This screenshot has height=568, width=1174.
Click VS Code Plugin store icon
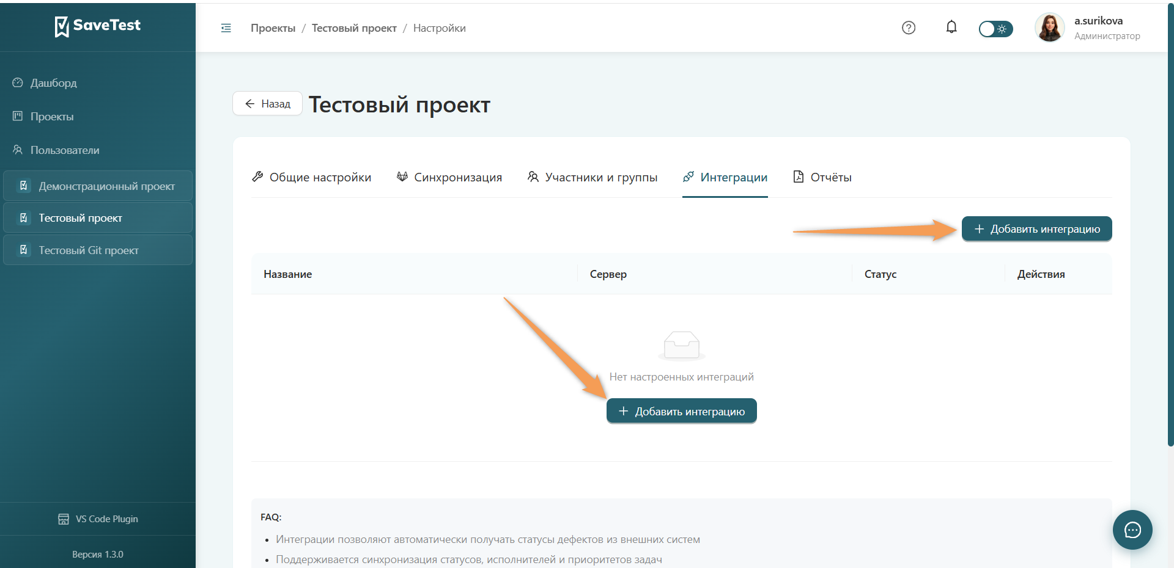(64, 519)
